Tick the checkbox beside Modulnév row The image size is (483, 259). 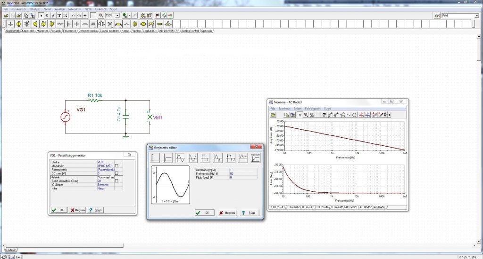click(x=117, y=165)
